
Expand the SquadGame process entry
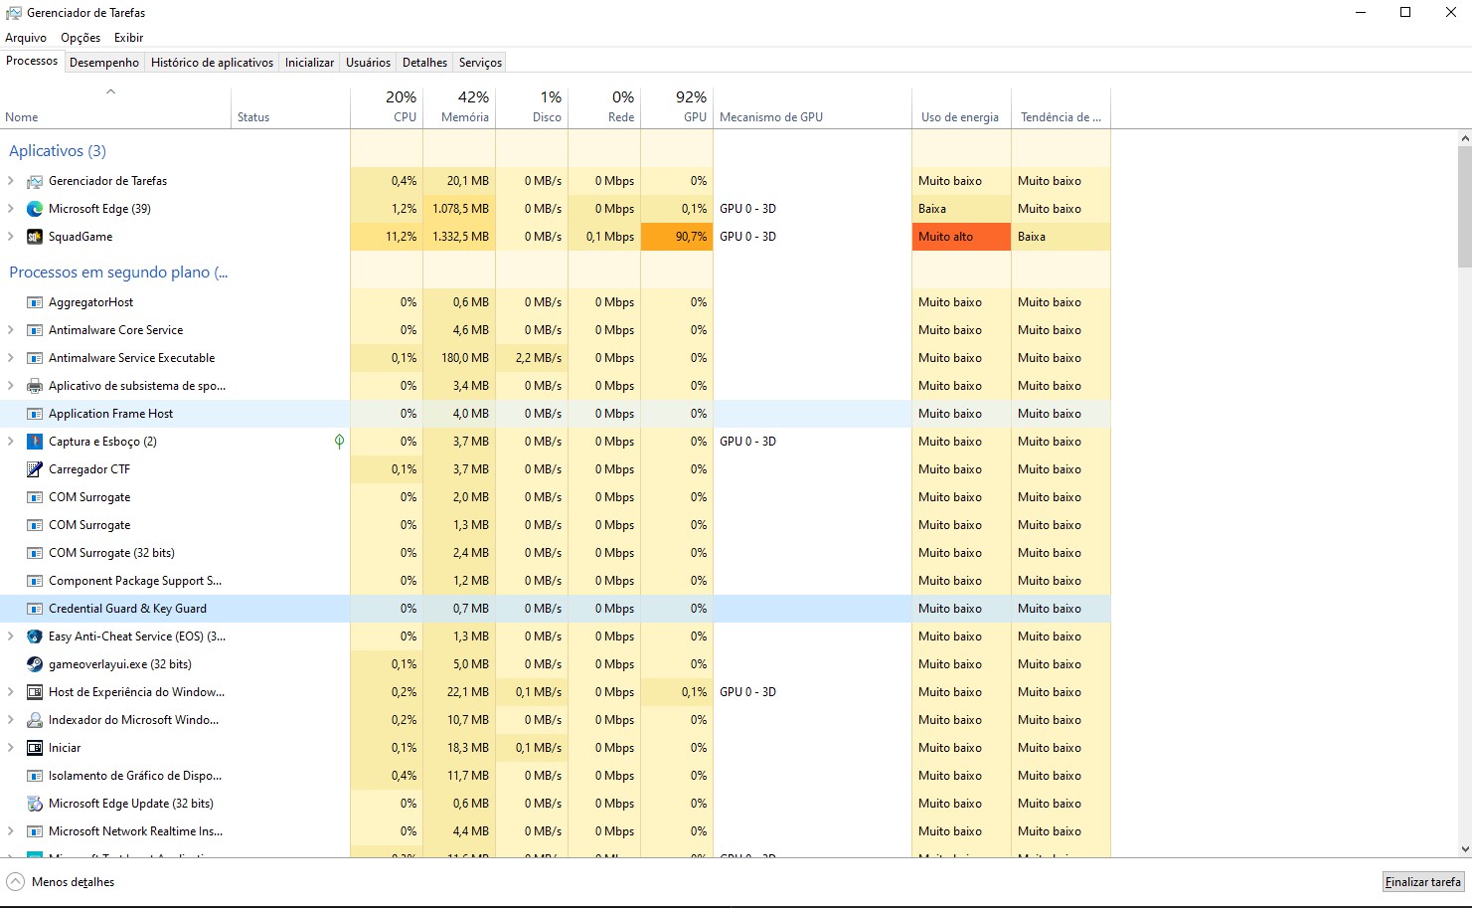(9, 237)
